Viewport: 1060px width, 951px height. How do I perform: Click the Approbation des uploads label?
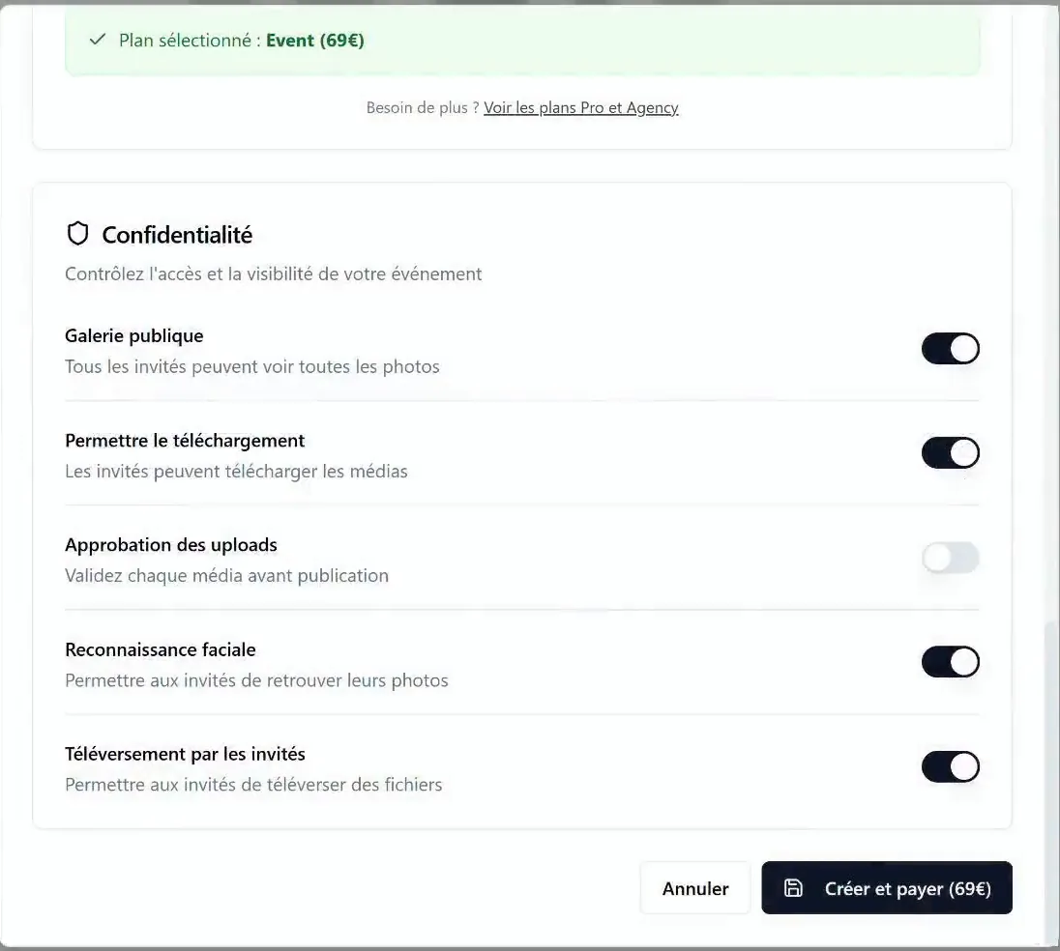tap(171, 545)
